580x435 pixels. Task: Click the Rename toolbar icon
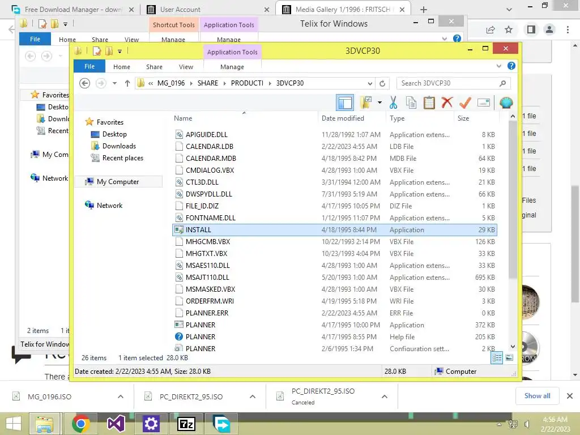point(484,103)
